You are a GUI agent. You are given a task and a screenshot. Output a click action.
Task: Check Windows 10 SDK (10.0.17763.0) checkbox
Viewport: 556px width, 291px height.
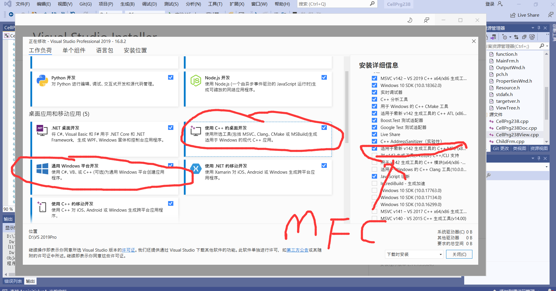[x=374, y=190]
